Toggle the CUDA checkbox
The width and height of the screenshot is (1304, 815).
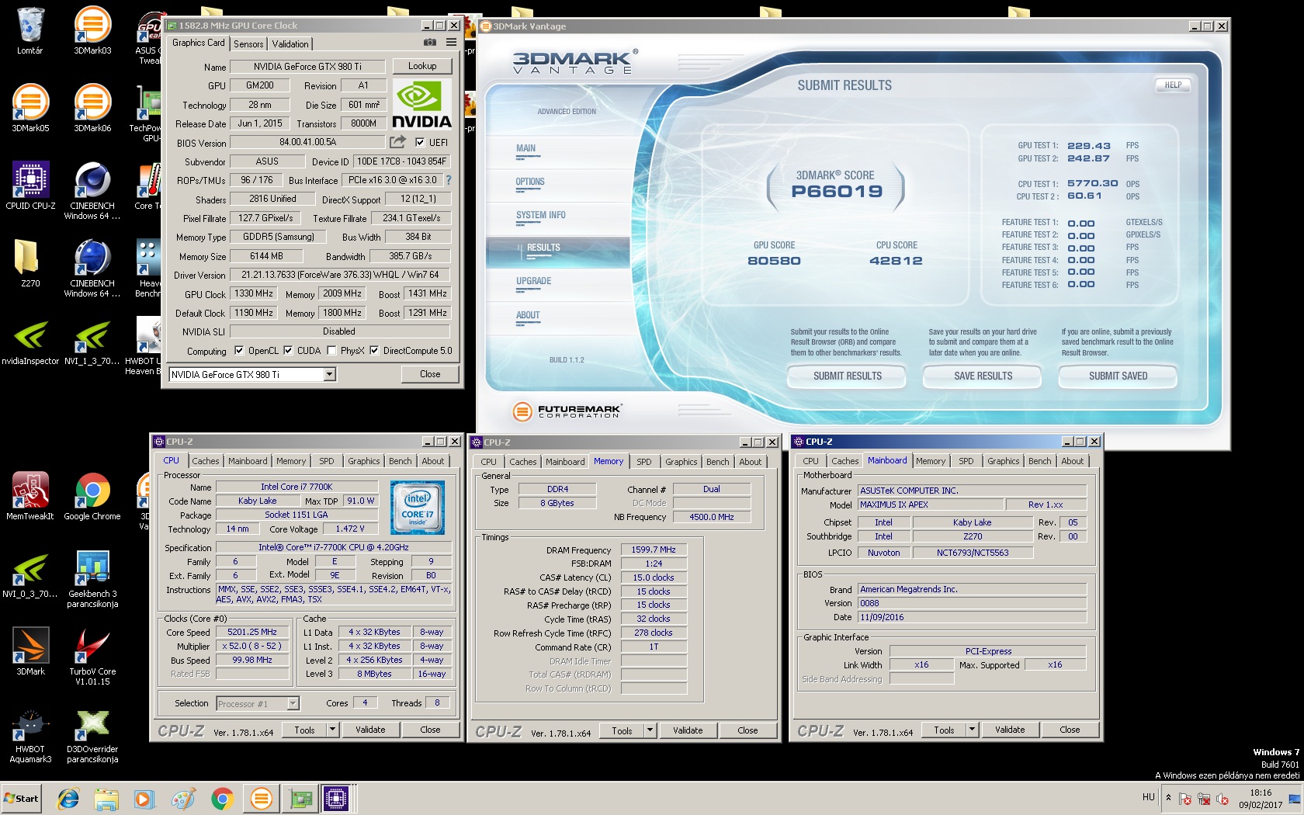coord(288,351)
